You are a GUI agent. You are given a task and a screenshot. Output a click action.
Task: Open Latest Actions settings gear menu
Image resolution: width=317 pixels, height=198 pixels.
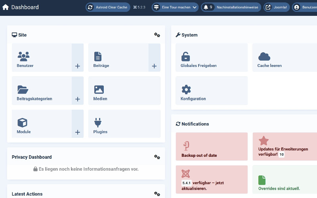click(x=157, y=194)
